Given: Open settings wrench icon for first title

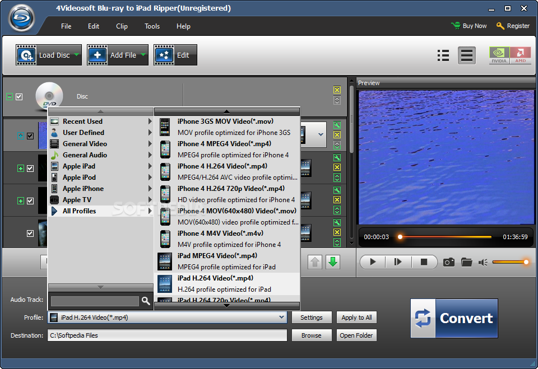Looking at the screenshot, I should (x=337, y=125).
